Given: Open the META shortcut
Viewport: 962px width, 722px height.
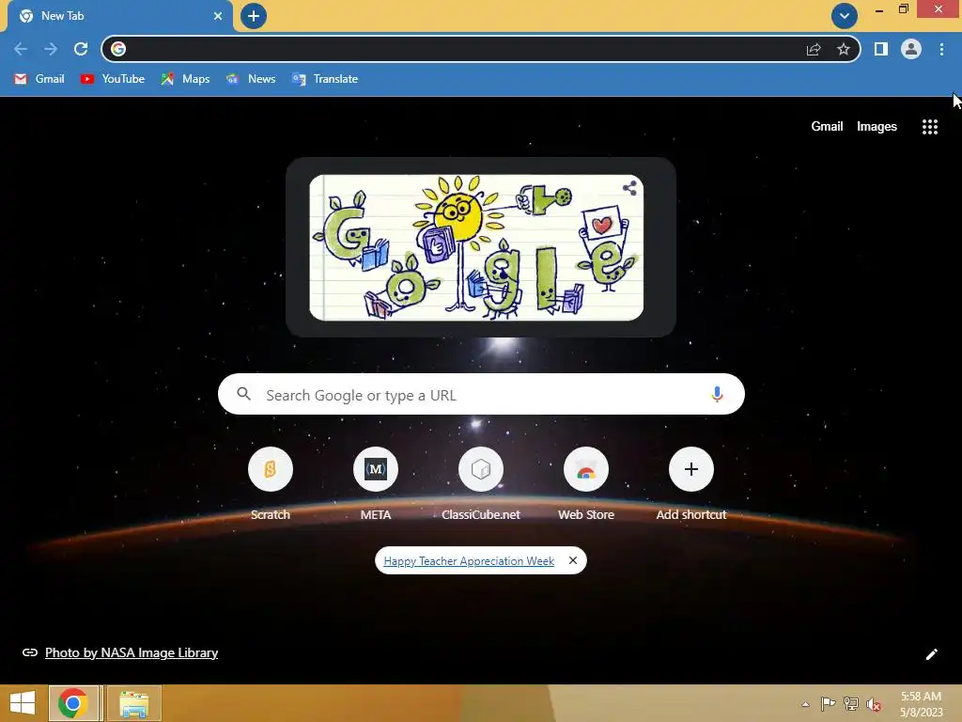Looking at the screenshot, I should point(376,484).
